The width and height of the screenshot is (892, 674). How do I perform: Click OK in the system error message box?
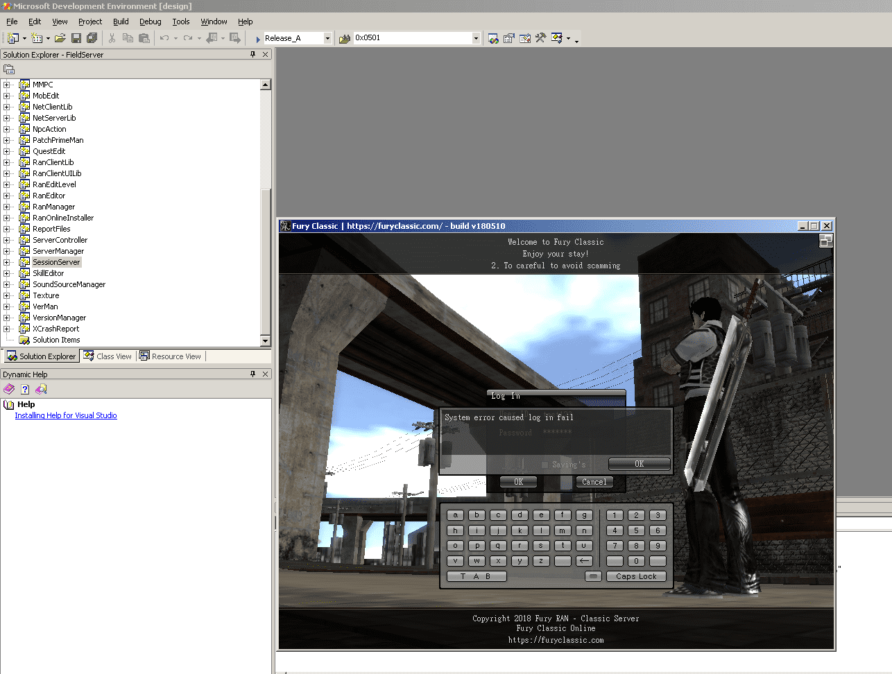(x=639, y=464)
